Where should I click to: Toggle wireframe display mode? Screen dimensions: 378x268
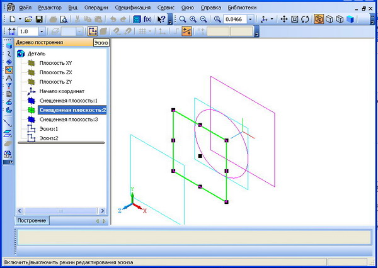coord(319,19)
